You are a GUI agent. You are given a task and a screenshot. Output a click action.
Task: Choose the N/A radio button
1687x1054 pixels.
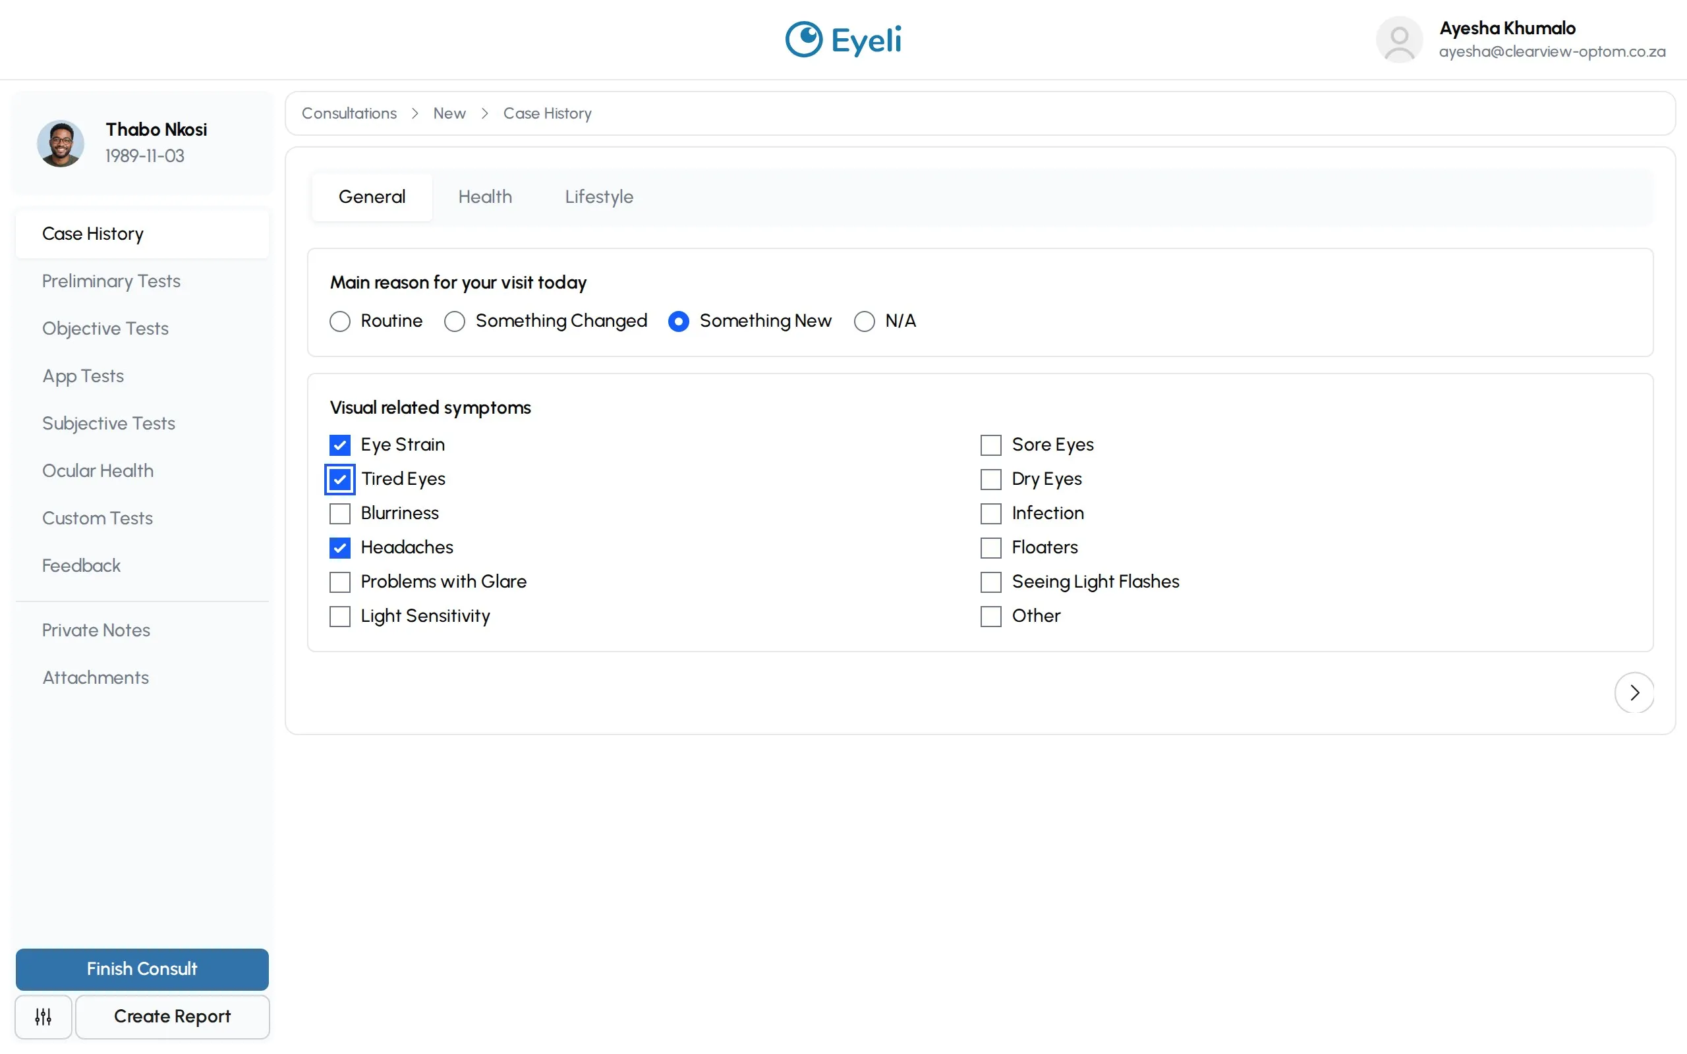[864, 321]
